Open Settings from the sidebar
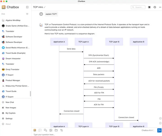162x136 pixels. (x=9, y=118)
